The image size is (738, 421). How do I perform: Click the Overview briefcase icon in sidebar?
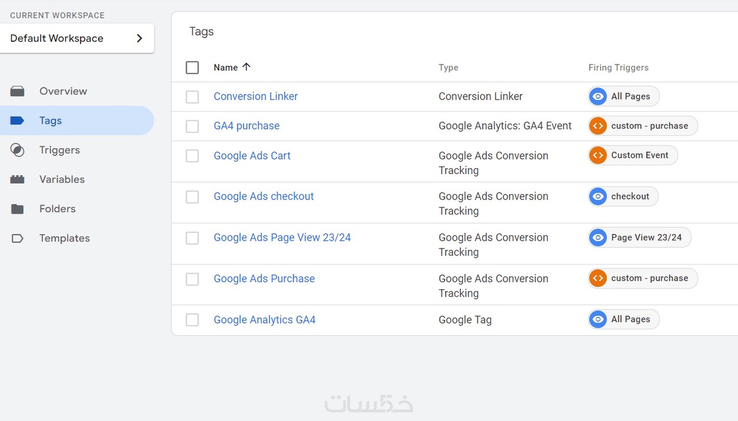pos(17,91)
